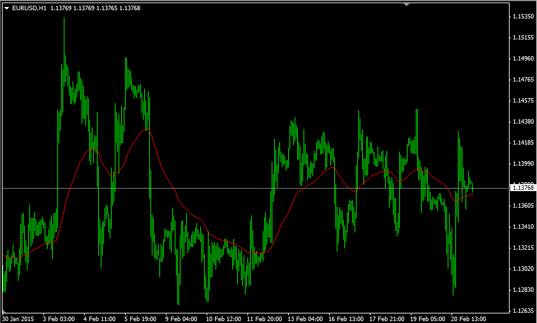This screenshot has width=537, height=323.
Task: Click price level 1.12830 on the scale
Action: pyautogui.click(x=523, y=290)
